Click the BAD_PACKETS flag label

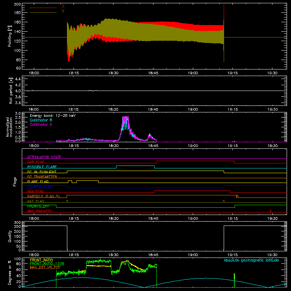40,211
